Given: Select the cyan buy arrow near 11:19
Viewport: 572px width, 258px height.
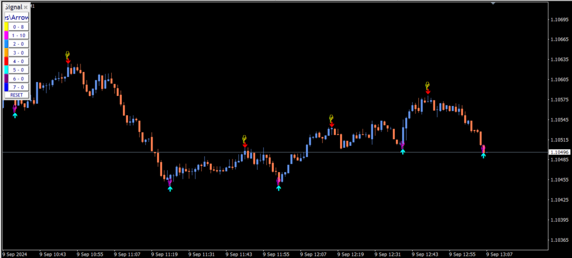Looking at the screenshot, I should point(170,189).
